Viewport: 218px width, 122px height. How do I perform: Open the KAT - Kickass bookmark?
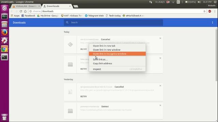tap(72, 16)
